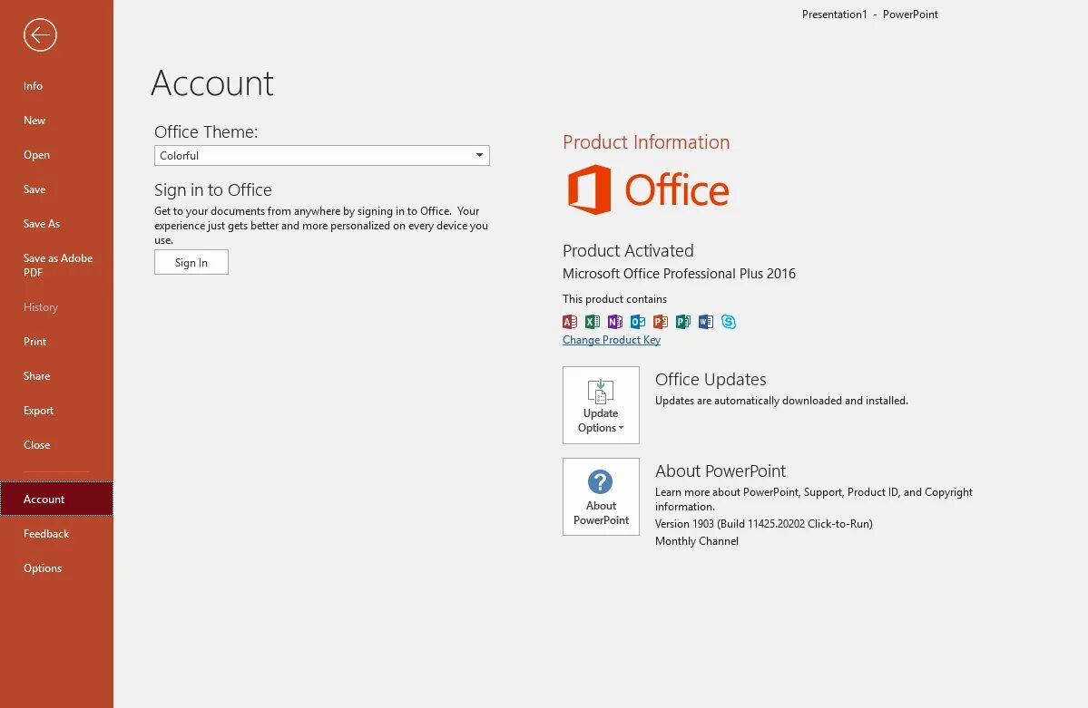
Task: Click the Excel app icon
Action: tap(593, 322)
